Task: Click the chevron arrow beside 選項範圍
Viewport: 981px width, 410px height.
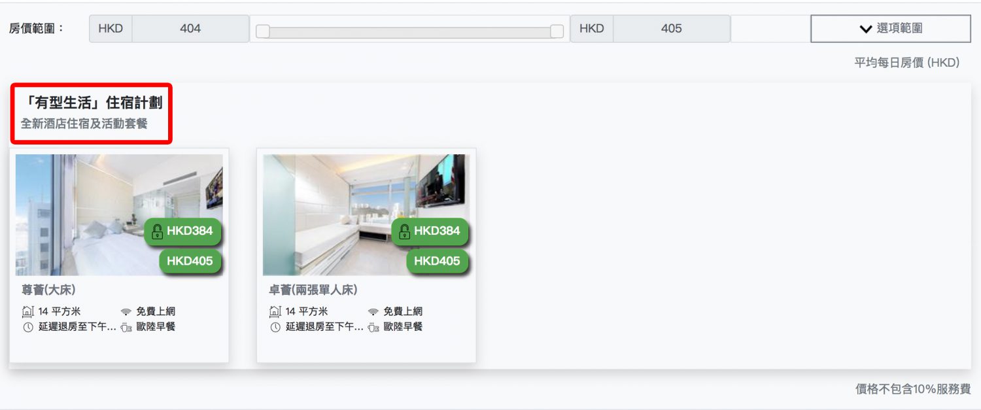Action: tap(866, 29)
